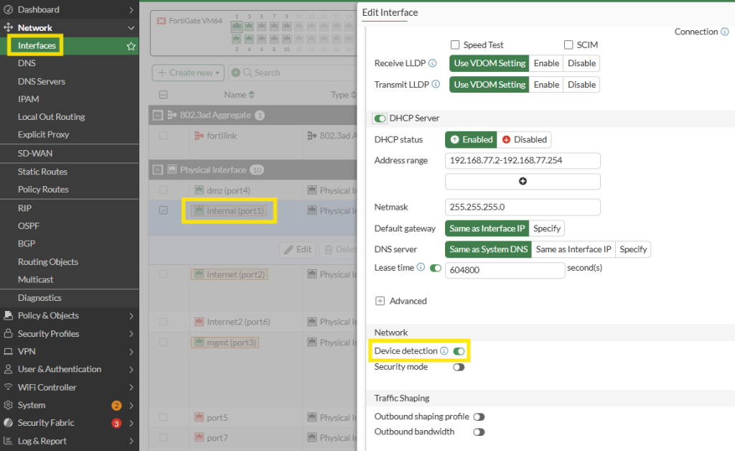Screen dimensions: 735x451
Task: Click the Netmask input field
Action: click(523, 207)
